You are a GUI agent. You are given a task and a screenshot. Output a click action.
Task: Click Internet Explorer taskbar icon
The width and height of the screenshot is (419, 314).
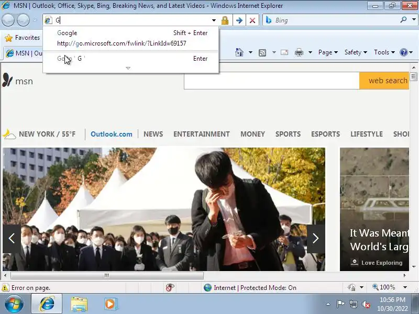tap(47, 304)
